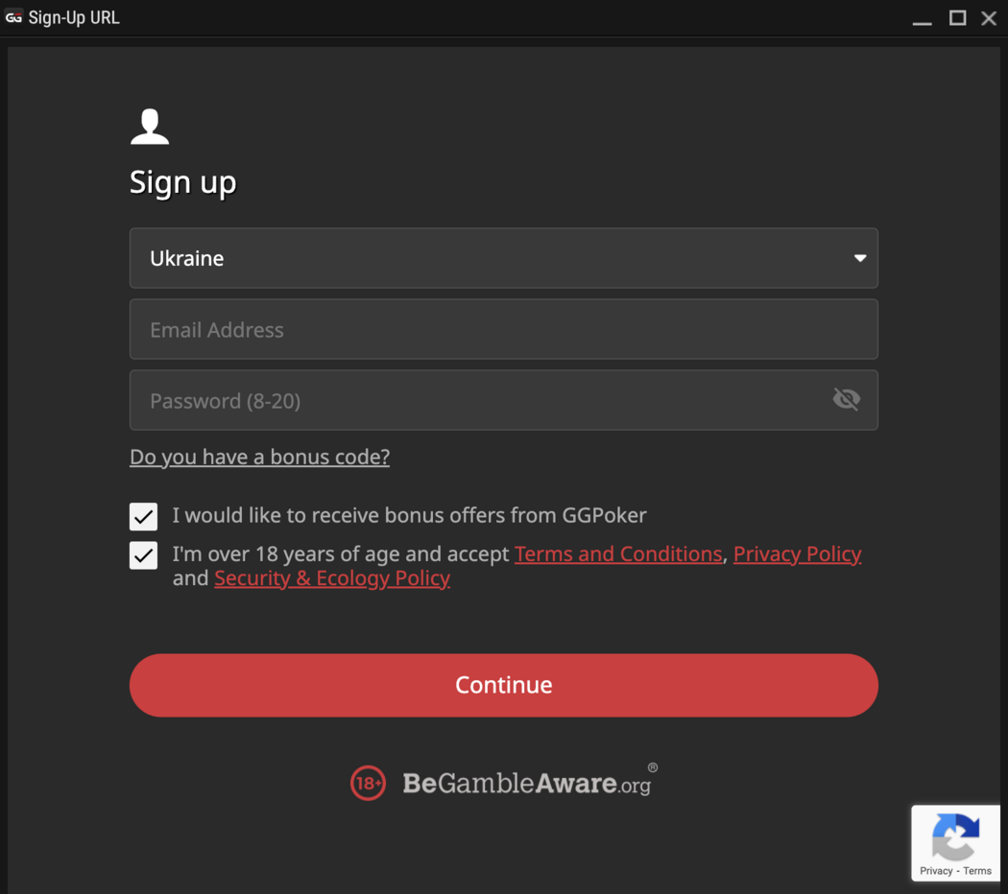1008x894 pixels.
Task: Click into the Password (8-20) field
Action: click(480, 400)
